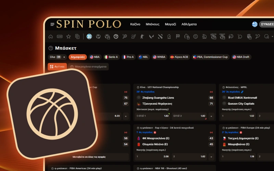Select the NBL league chip

point(144,57)
